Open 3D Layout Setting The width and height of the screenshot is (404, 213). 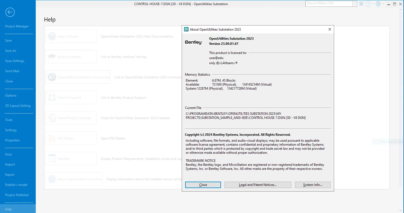click(18, 106)
